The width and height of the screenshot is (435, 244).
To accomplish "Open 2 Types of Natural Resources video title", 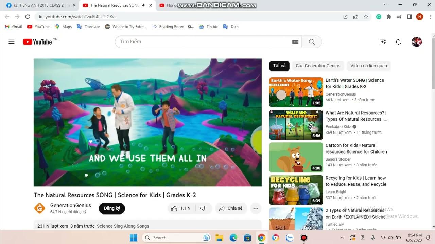I will coord(357,213).
